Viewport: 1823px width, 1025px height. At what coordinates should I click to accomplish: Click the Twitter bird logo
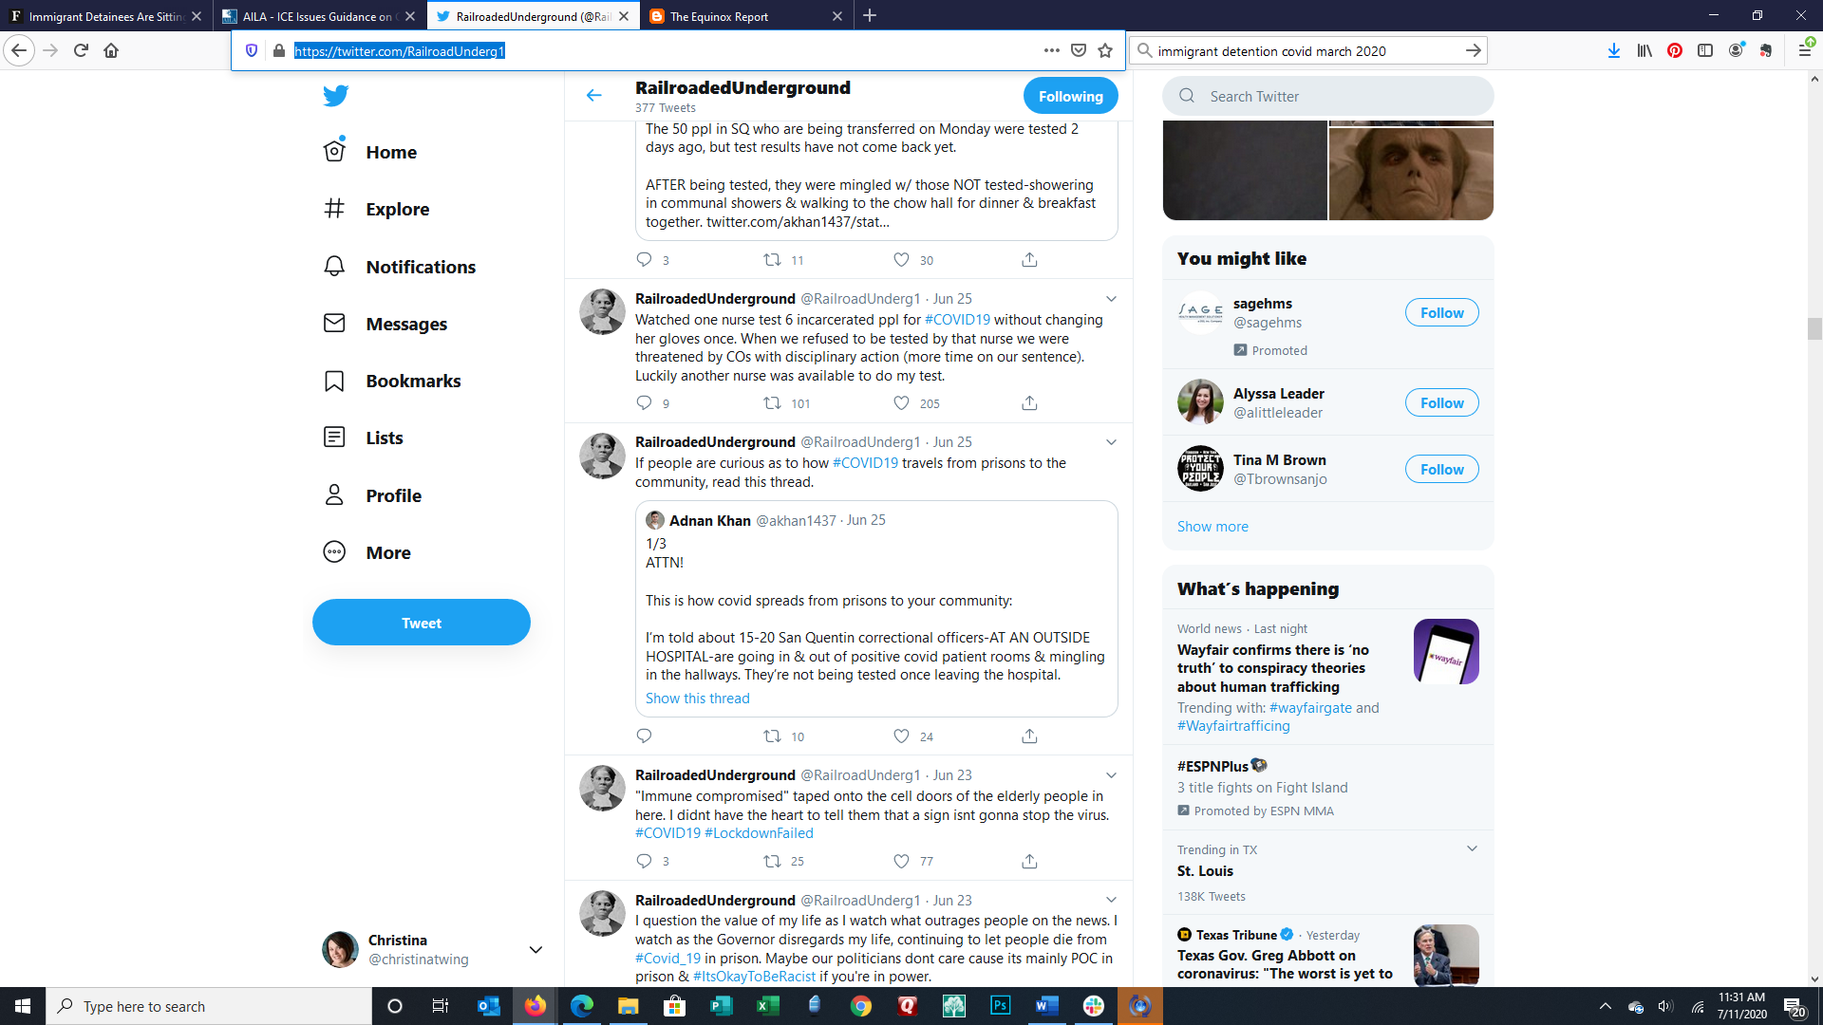tap(335, 95)
